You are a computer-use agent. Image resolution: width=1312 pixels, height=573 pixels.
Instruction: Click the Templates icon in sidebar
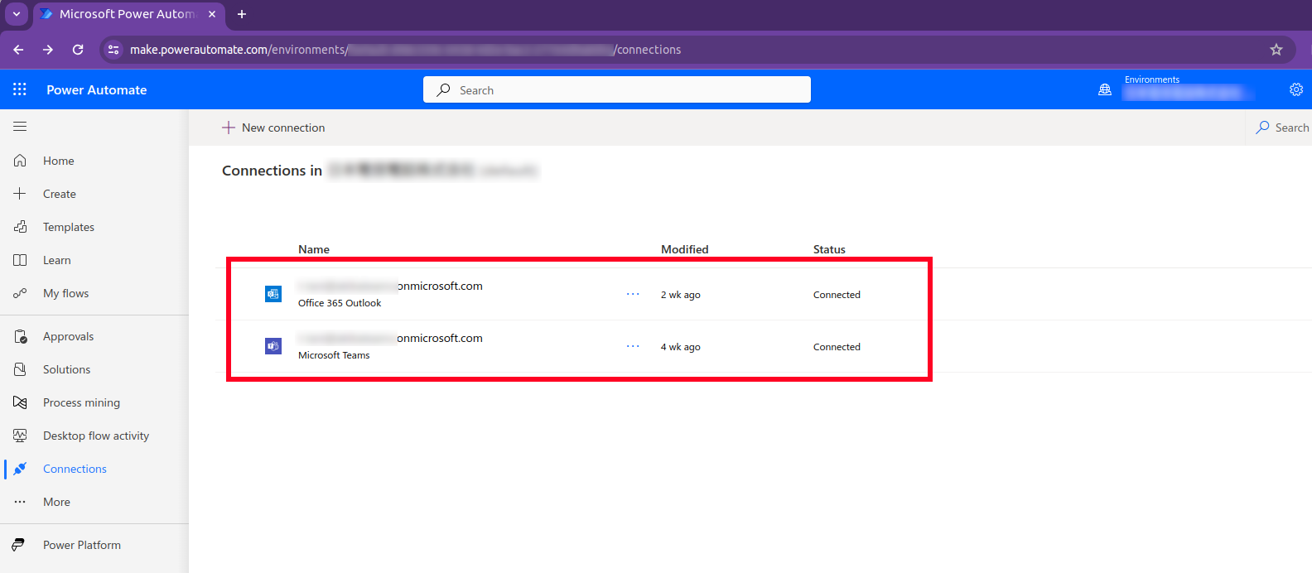pos(20,227)
